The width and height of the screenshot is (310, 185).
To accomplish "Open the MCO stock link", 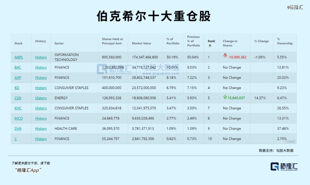I will click(x=19, y=118).
